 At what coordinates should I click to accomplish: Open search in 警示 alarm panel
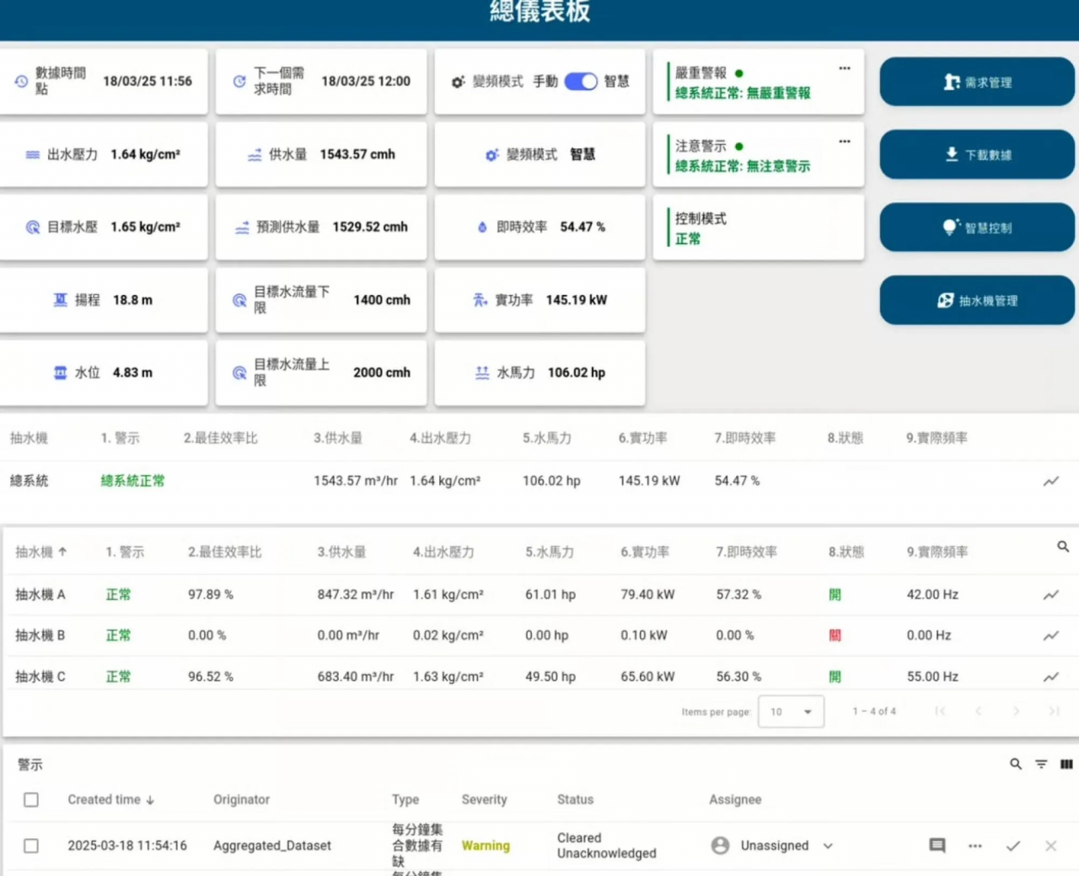[x=1016, y=764]
